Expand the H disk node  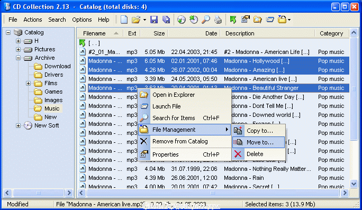tap(18, 41)
